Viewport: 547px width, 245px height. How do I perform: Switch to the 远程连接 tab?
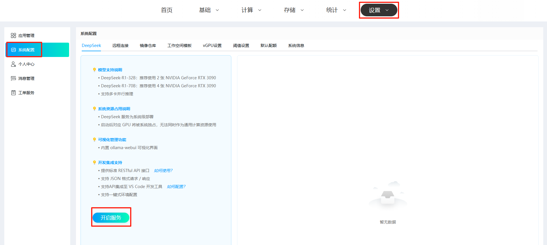(x=120, y=46)
